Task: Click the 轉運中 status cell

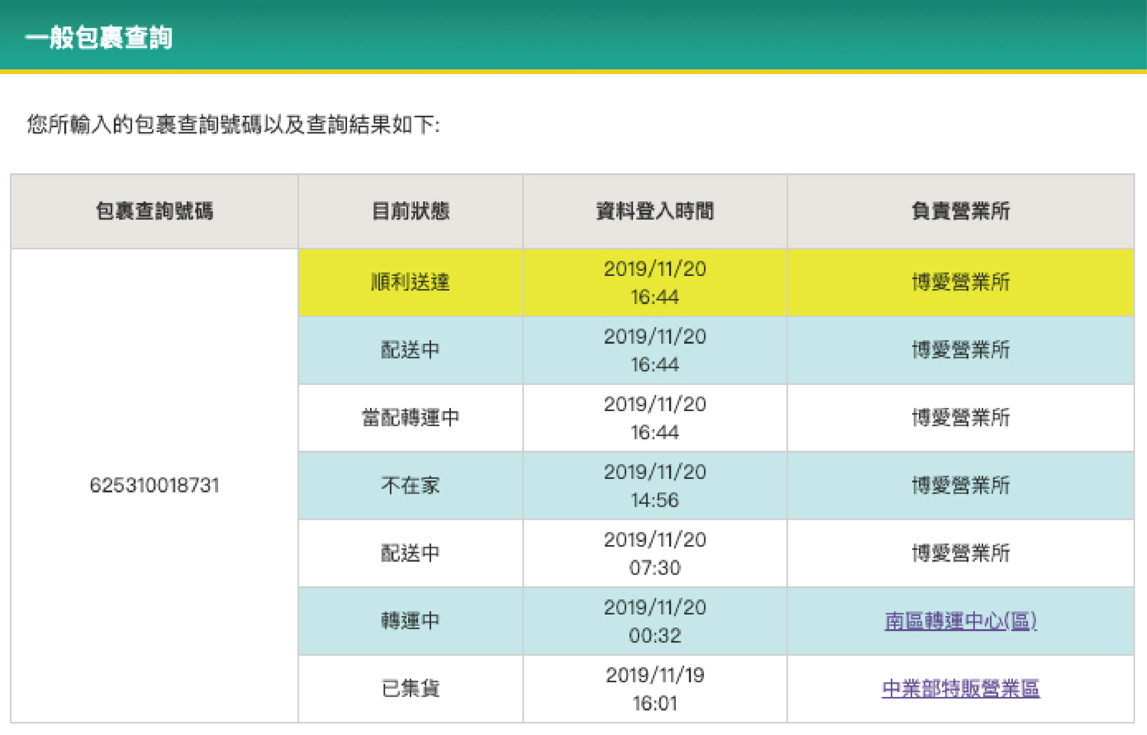Action: pos(410,621)
